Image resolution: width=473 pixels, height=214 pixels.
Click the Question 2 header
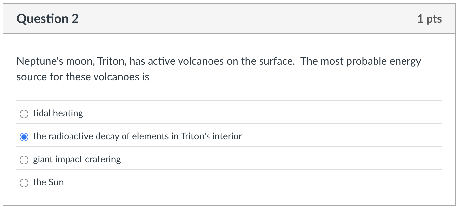[47, 19]
